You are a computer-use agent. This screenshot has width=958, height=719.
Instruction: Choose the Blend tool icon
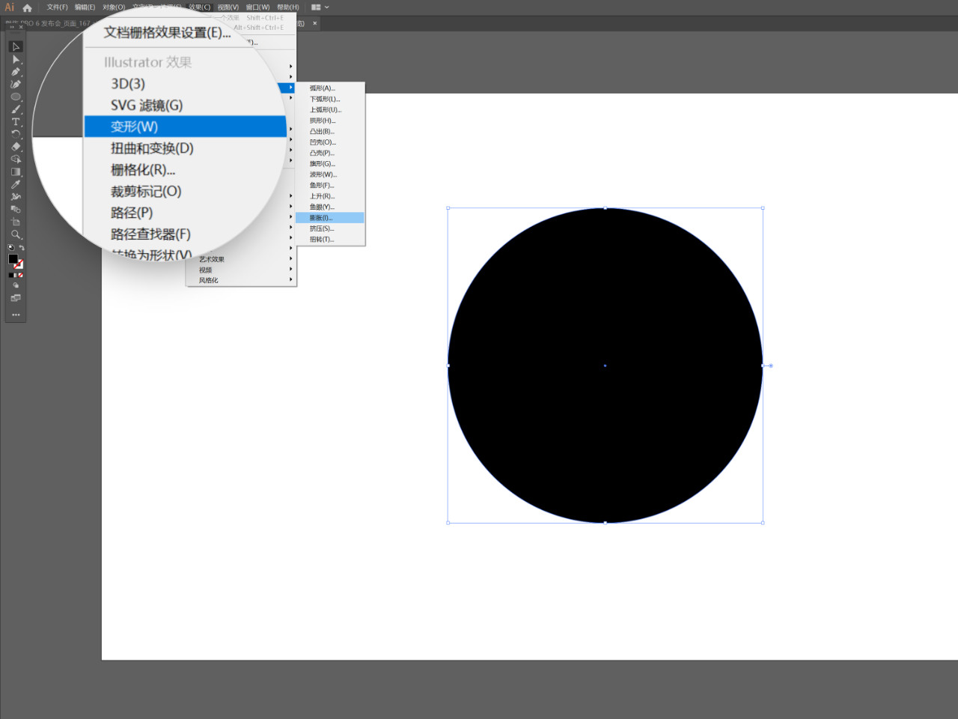(16, 209)
